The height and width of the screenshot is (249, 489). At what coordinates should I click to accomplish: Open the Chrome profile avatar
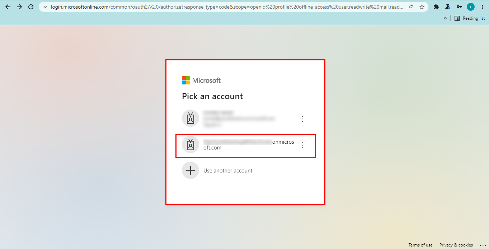click(x=471, y=7)
